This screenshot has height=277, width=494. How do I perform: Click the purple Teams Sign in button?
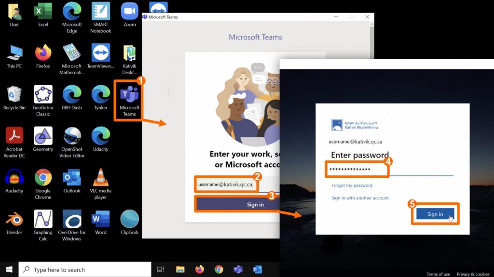click(x=238, y=205)
